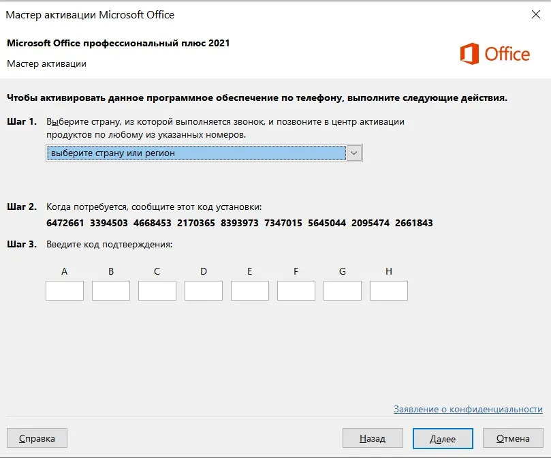Go back with the Назад button
This screenshot has width=551, height=458.
click(x=373, y=438)
